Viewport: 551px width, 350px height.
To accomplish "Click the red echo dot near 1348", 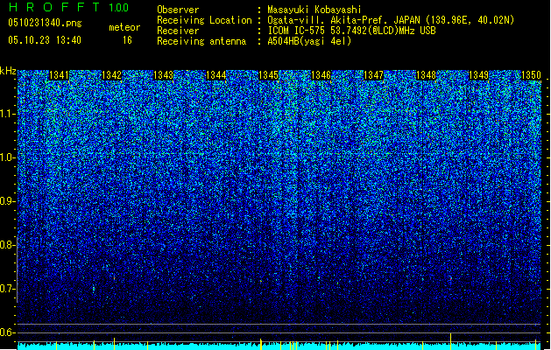I will pos(451,279).
